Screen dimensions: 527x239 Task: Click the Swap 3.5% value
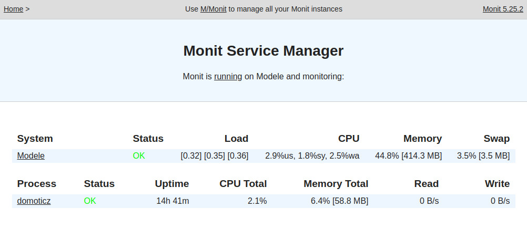[x=483, y=155]
